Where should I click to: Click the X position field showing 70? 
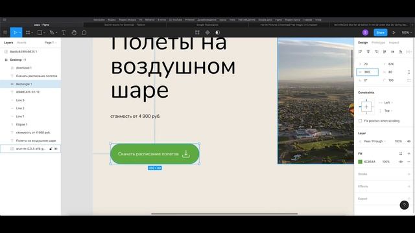point(368,64)
